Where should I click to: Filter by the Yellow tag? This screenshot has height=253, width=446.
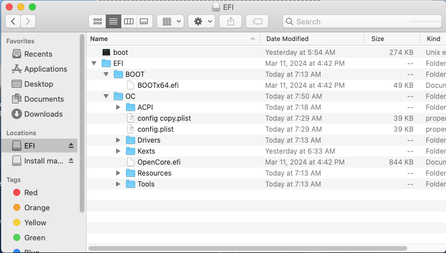pyautogui.click(x=29, y=222)
